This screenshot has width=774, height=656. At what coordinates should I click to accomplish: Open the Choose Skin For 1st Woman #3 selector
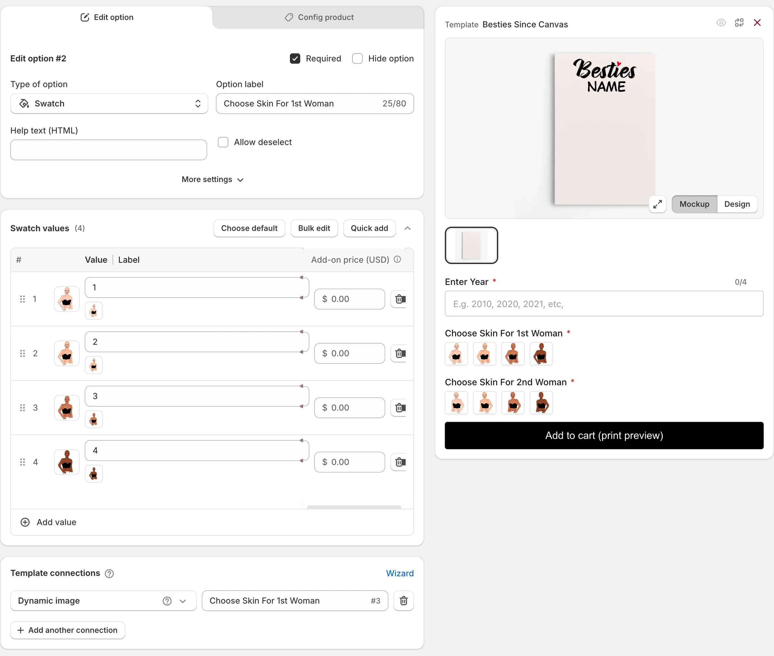tap(295, 600)
